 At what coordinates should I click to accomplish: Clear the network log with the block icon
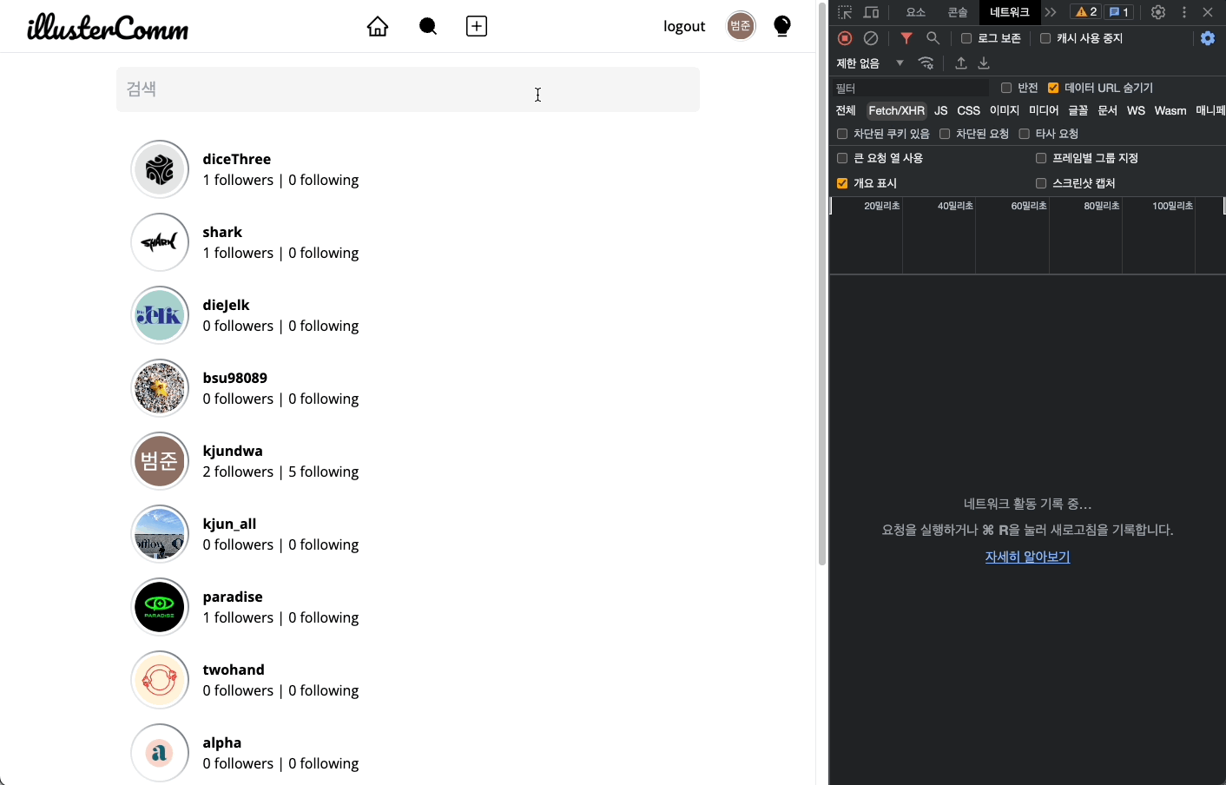[871, 38]
